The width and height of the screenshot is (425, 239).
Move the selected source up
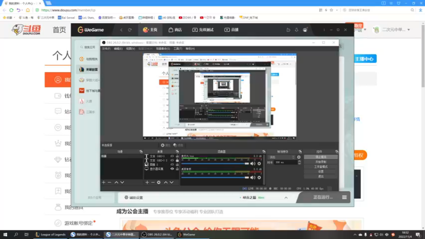click(x=166, y=182)
